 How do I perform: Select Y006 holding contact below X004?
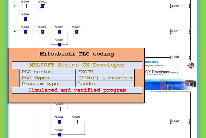click(x=59, y=135)
